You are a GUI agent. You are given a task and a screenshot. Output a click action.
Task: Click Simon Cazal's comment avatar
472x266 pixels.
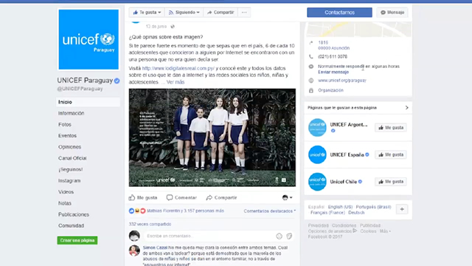coord(134,250)
